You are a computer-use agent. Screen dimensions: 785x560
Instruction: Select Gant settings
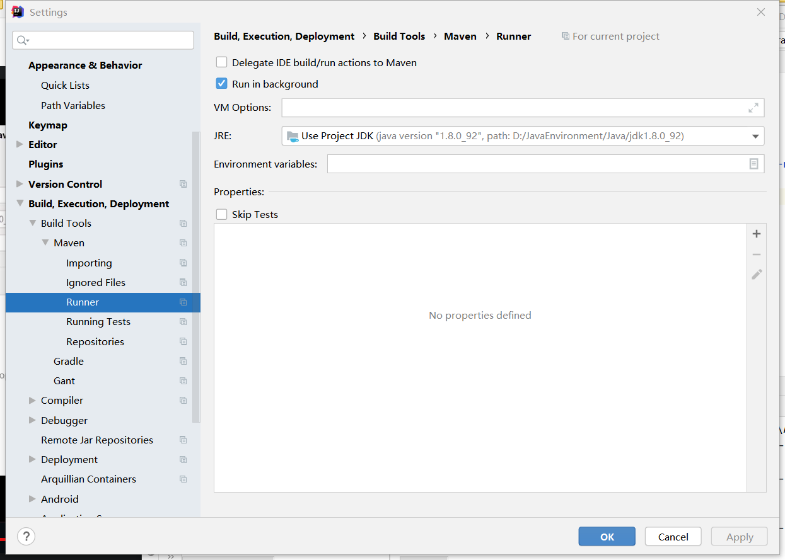(64, 380)
